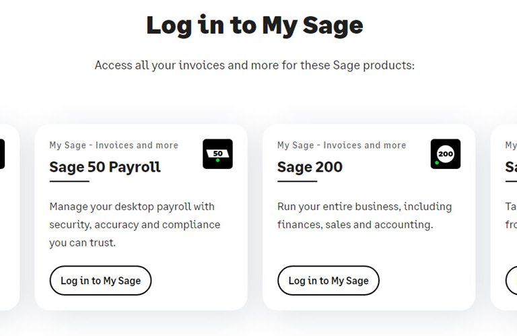Click the desktop payroll description text
Viewport: 517px width, 336px height.
tap(135, 224)
